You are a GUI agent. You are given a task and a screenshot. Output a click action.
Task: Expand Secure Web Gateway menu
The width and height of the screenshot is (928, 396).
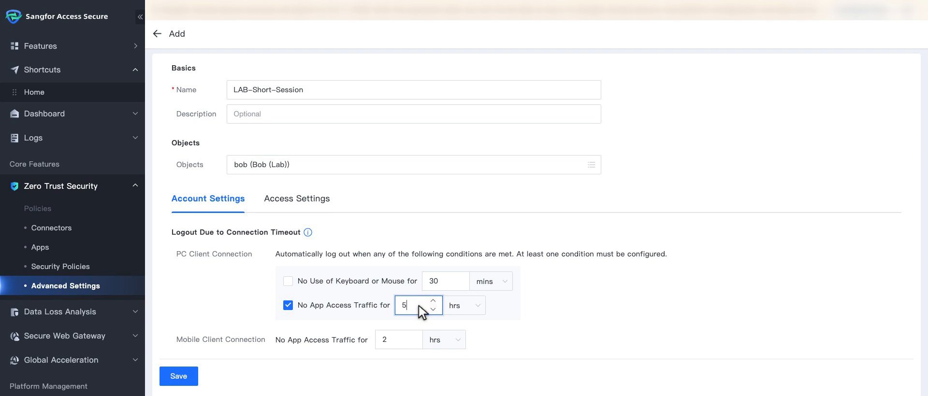tap(135, 336)
